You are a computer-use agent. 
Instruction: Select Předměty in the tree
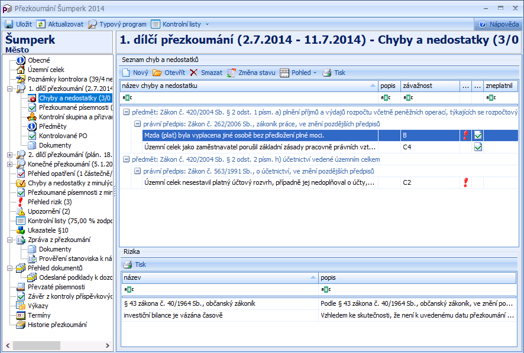(53, 126)
